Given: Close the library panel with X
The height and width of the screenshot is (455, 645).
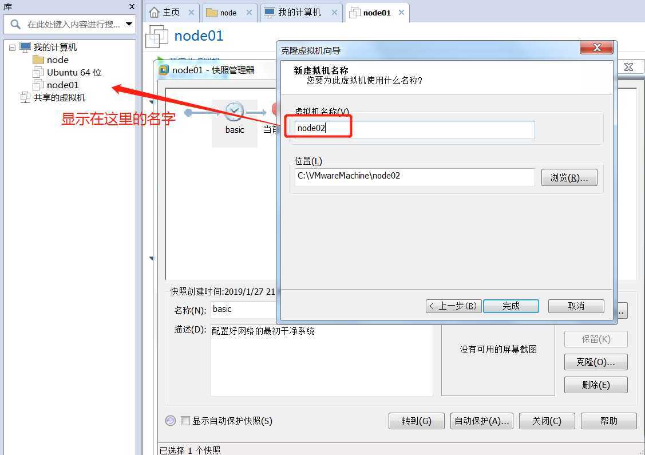Looking at the screenshot, I should click(x=132, y=7).
